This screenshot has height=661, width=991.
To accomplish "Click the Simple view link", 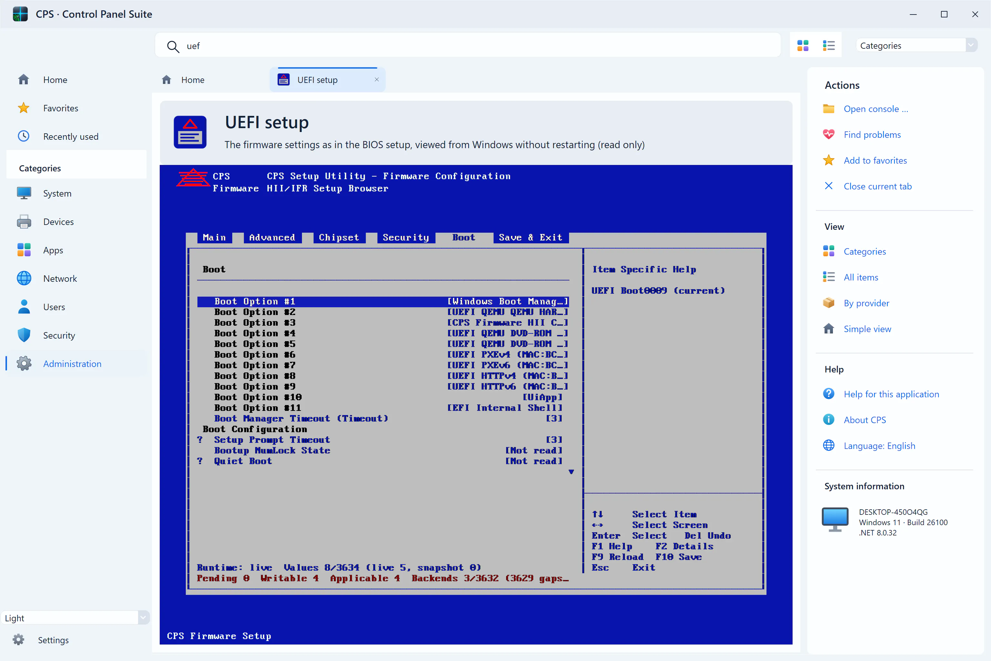I will coord(867,329).
